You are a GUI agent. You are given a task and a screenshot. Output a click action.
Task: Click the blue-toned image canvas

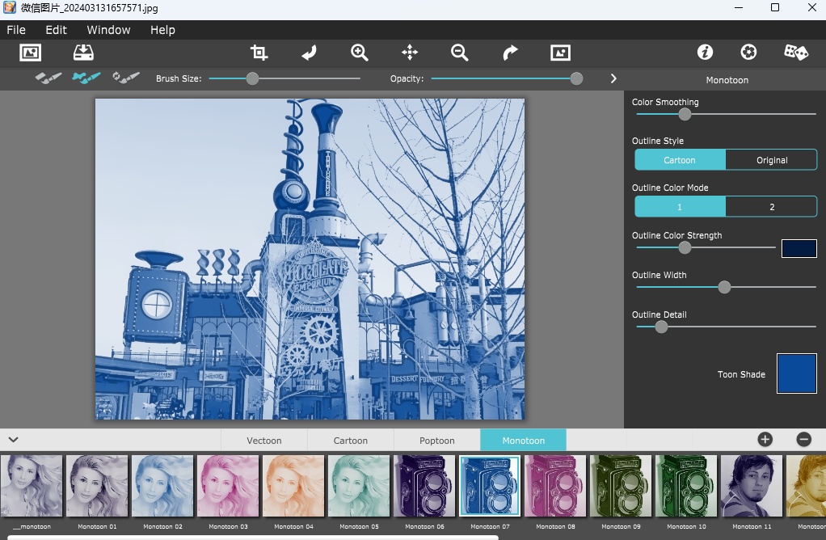coord(310,259)
